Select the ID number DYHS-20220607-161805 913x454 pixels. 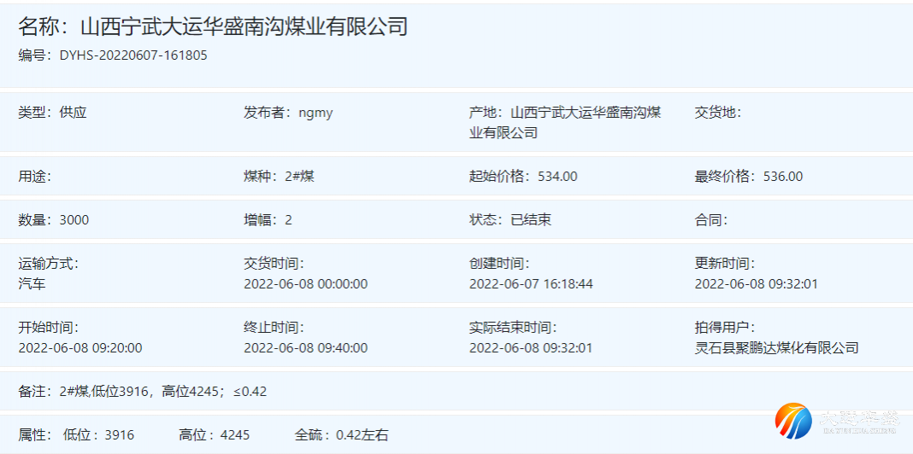tap(133, 55)
